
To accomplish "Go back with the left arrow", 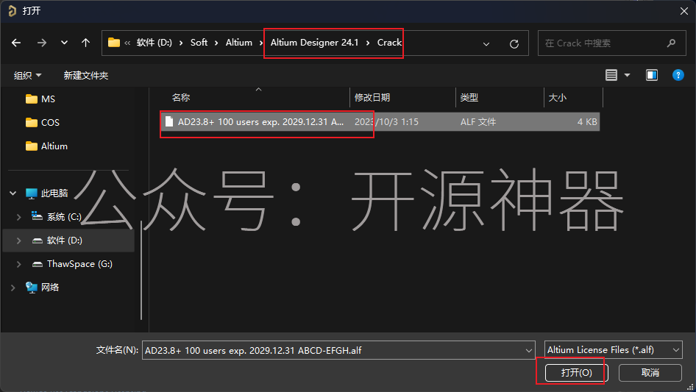I will click(16, 43).
